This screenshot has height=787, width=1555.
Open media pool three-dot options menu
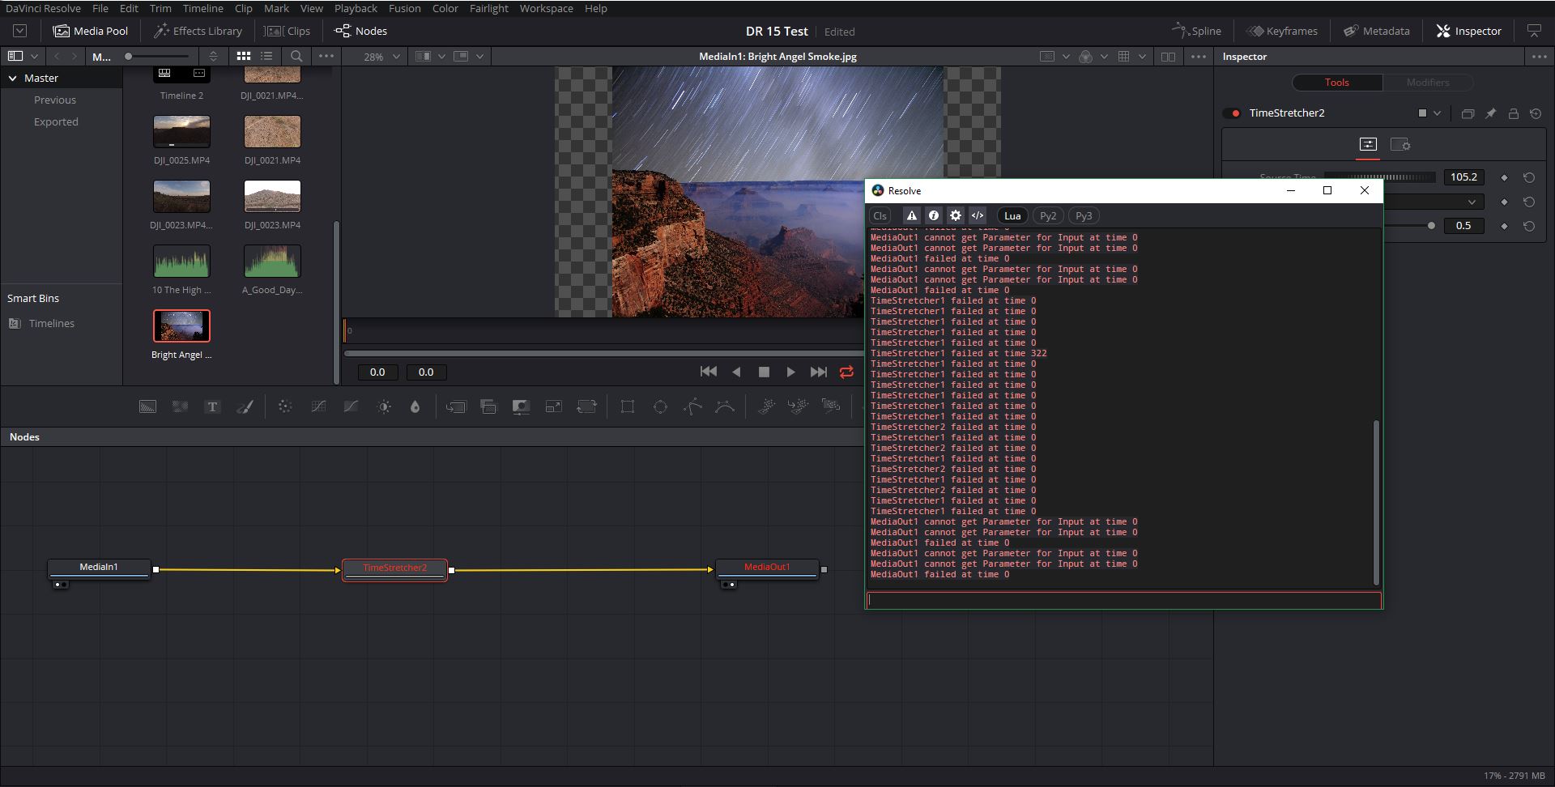click(x=326, y=56)
